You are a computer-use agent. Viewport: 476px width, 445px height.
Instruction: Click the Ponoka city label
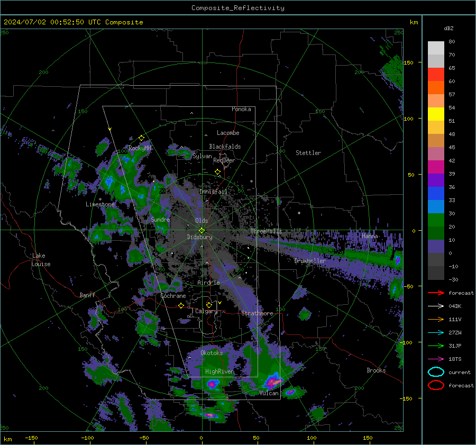pyautogui.click(x=241, y=109)
